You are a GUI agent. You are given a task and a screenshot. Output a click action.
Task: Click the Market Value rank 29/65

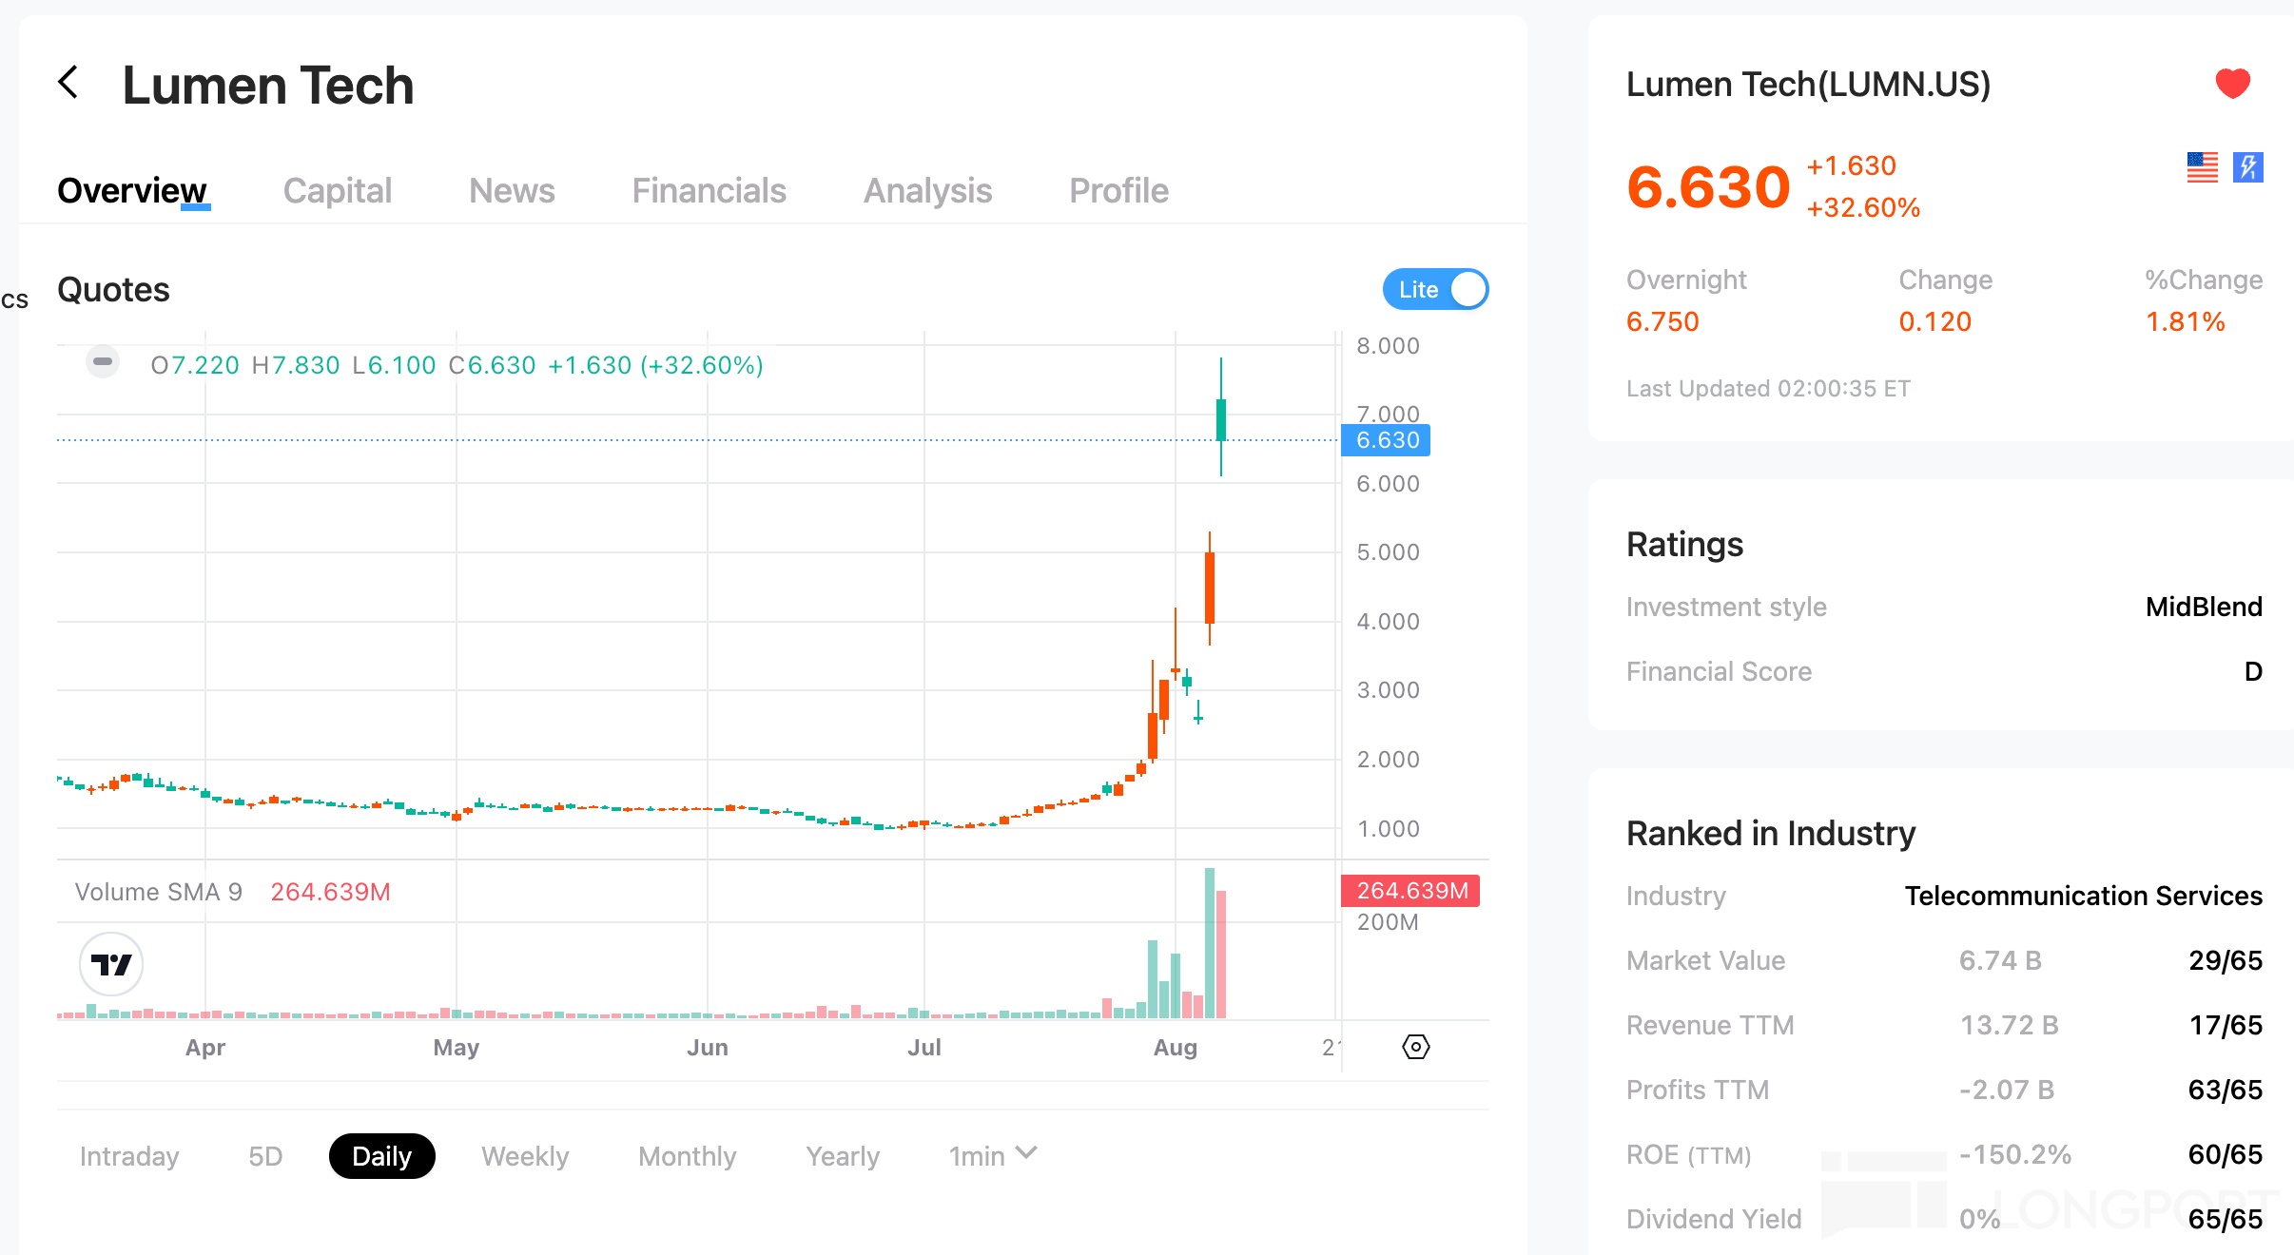(x=2226, y=960)
